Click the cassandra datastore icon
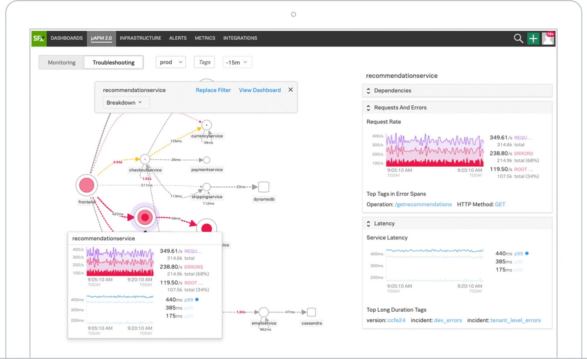 (311, 313)
